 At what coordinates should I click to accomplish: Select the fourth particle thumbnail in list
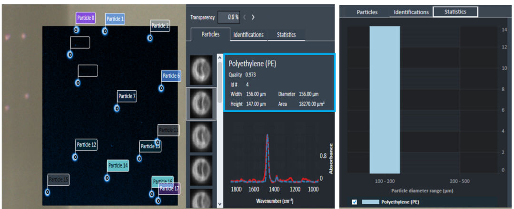[x=201, y=170]
